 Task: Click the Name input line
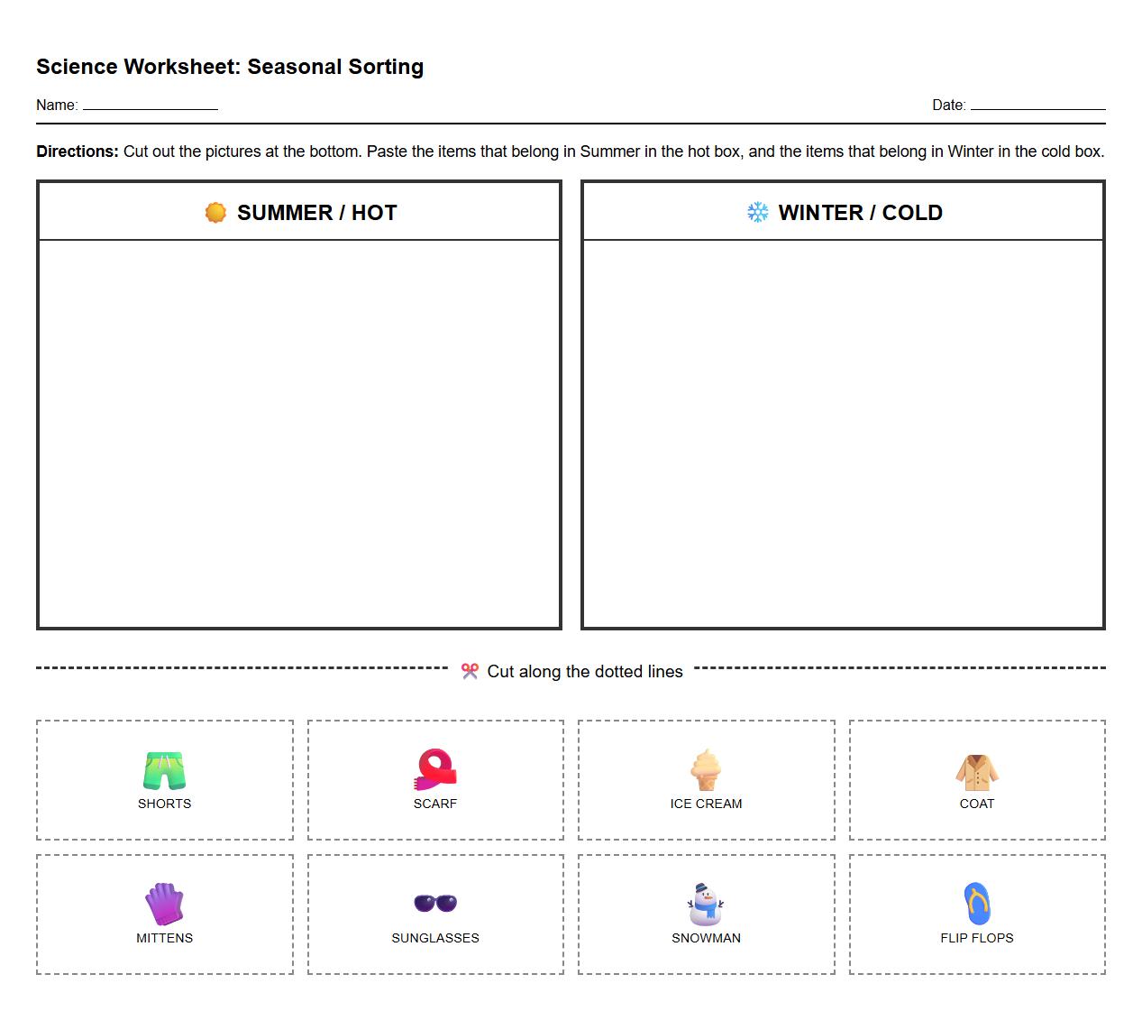pyautogui.click(x=149, y=107)
